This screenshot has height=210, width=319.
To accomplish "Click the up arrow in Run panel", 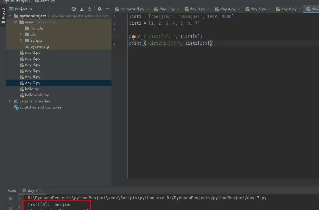I will click(19, 199).
